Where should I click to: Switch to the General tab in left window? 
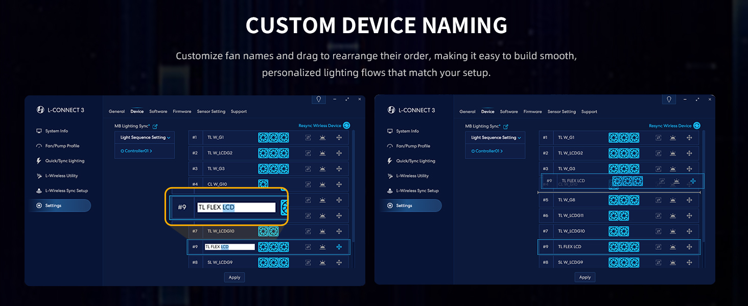(x=116, y=112)
